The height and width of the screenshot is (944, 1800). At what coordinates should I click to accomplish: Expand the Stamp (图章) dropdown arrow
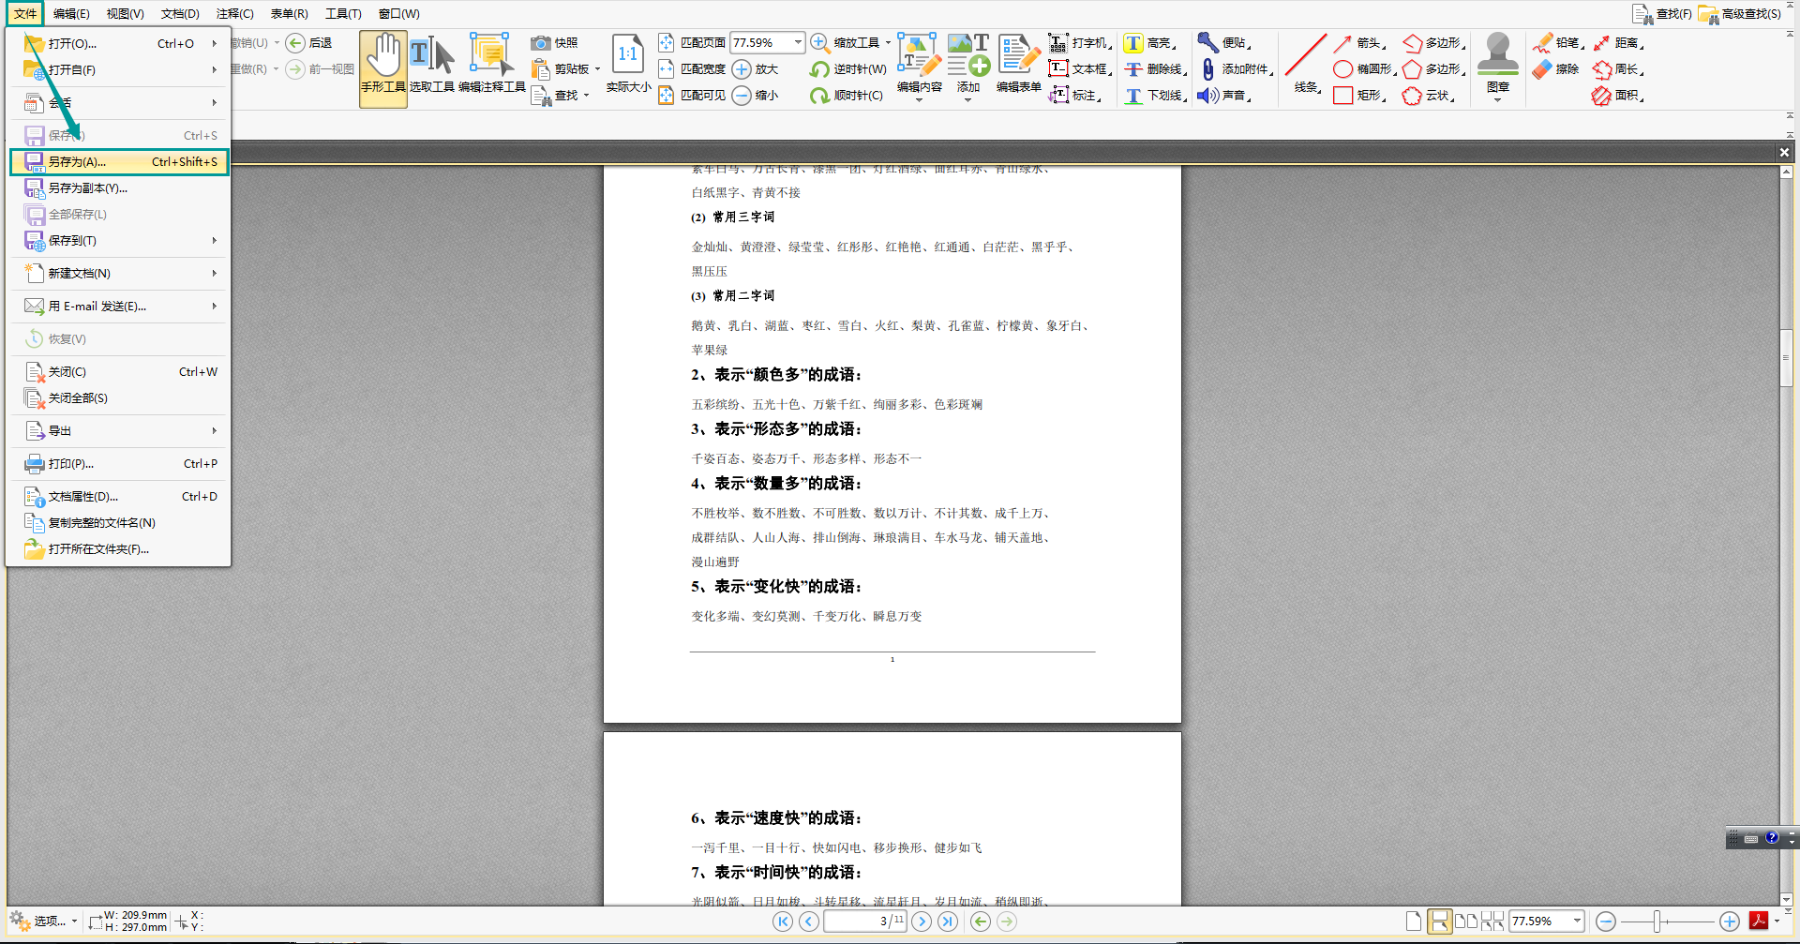click(x=1497, y=100)
